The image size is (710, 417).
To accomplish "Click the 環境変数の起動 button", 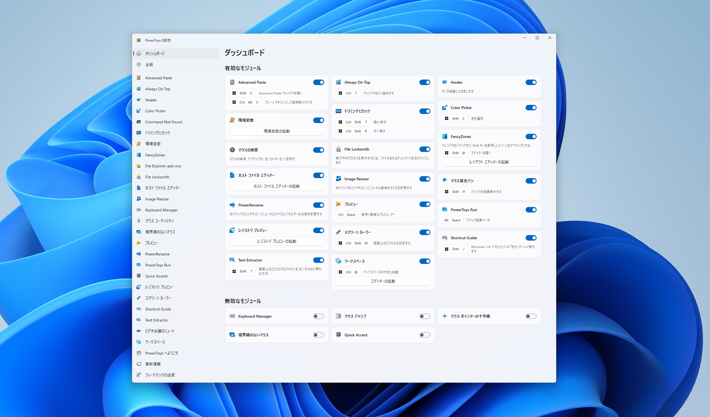I will pyautogui.click(x=276, y=131).
